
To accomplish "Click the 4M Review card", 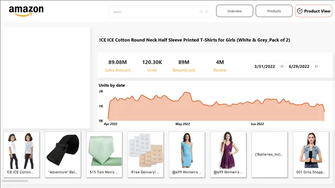I will tap(220, 66).
